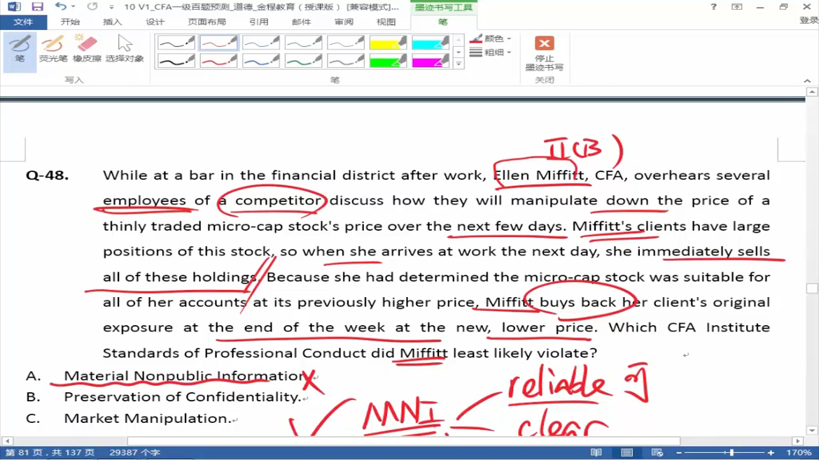The height and width of the screenshot is (460, 819).
Task: Click page count 第 81 页，共 137 页
Action: coord(50,452)
